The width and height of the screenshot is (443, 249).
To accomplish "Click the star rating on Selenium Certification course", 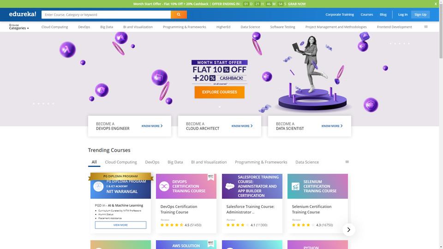I will coord(304,225).
